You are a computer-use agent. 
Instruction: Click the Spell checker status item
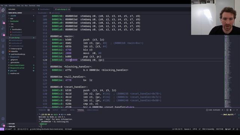coord(228,129)
